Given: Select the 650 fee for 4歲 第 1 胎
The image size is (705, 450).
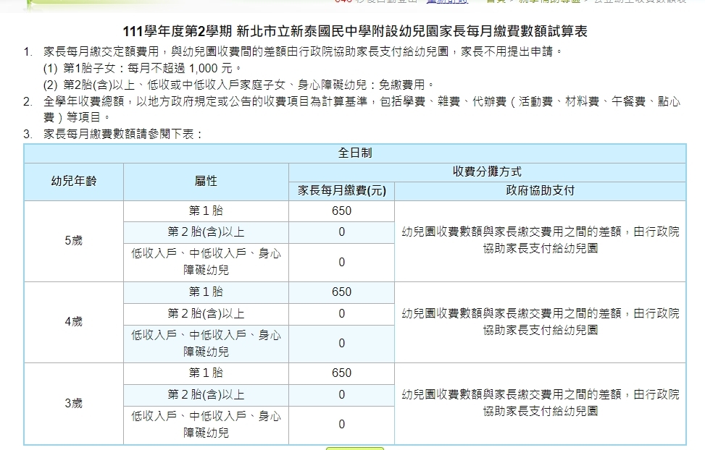Looking at the screenshot, I should 342,292.
